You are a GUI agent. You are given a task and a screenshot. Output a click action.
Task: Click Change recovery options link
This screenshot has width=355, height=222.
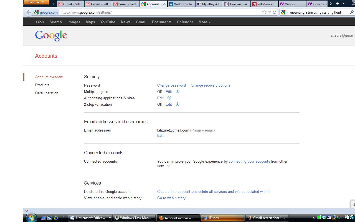[x=211, y=85]
